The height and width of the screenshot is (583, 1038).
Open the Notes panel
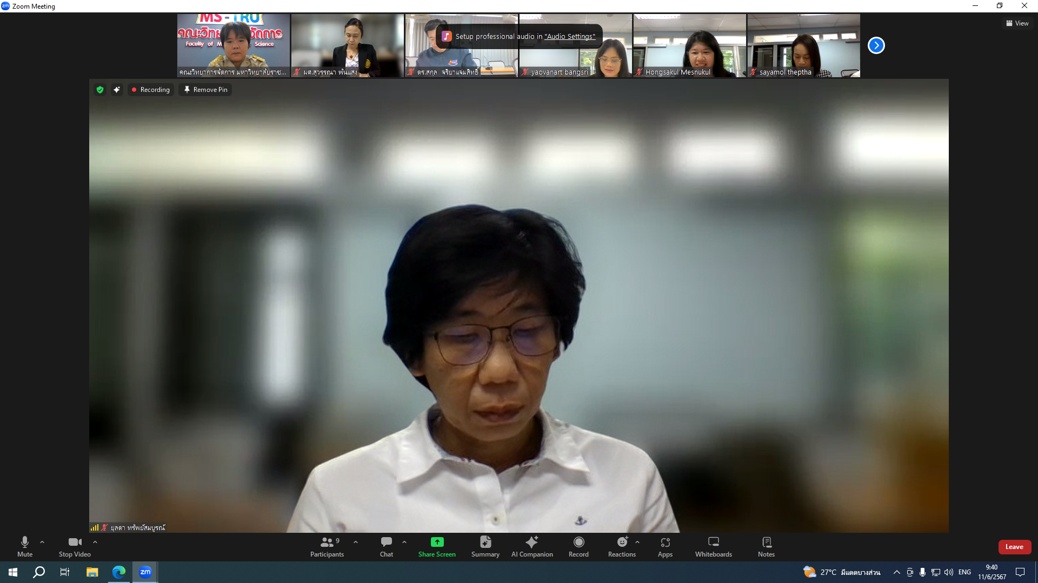point(766,546)
